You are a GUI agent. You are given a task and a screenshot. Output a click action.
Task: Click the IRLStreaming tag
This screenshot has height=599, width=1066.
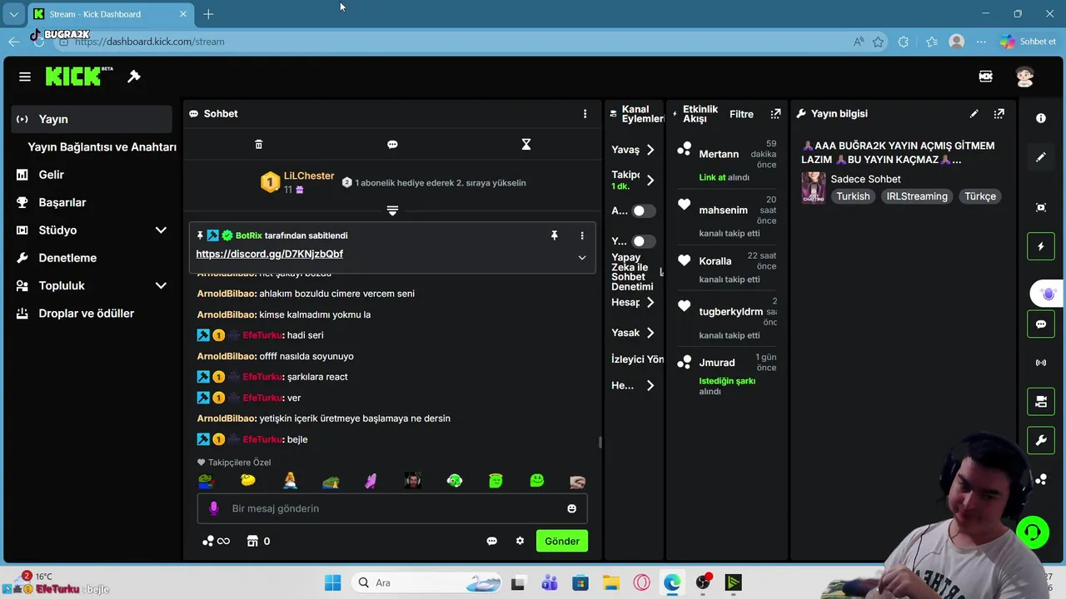coord(917,196)
